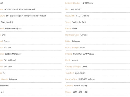Click the Pickup (Bridge) label

[x=72, y=47]
